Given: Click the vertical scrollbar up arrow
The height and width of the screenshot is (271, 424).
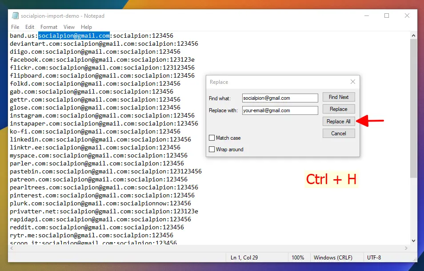Looking at the screenshot, I should pos(413,35).
